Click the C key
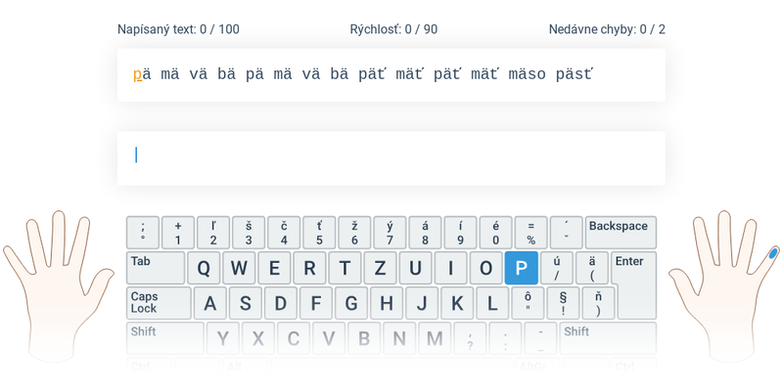The height and width of the screenshot is (391, 783). click(294, 338)
